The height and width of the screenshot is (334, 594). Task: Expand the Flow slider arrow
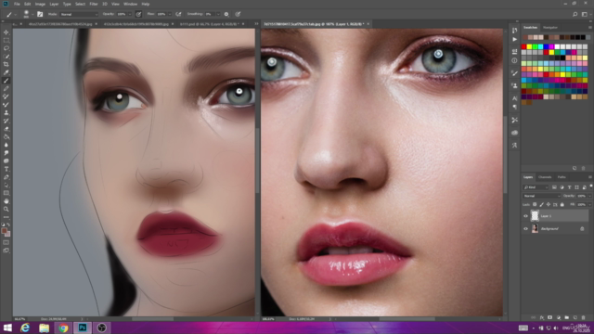point(169,14)
